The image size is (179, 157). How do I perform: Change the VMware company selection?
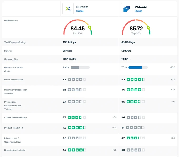pos(138,11)
